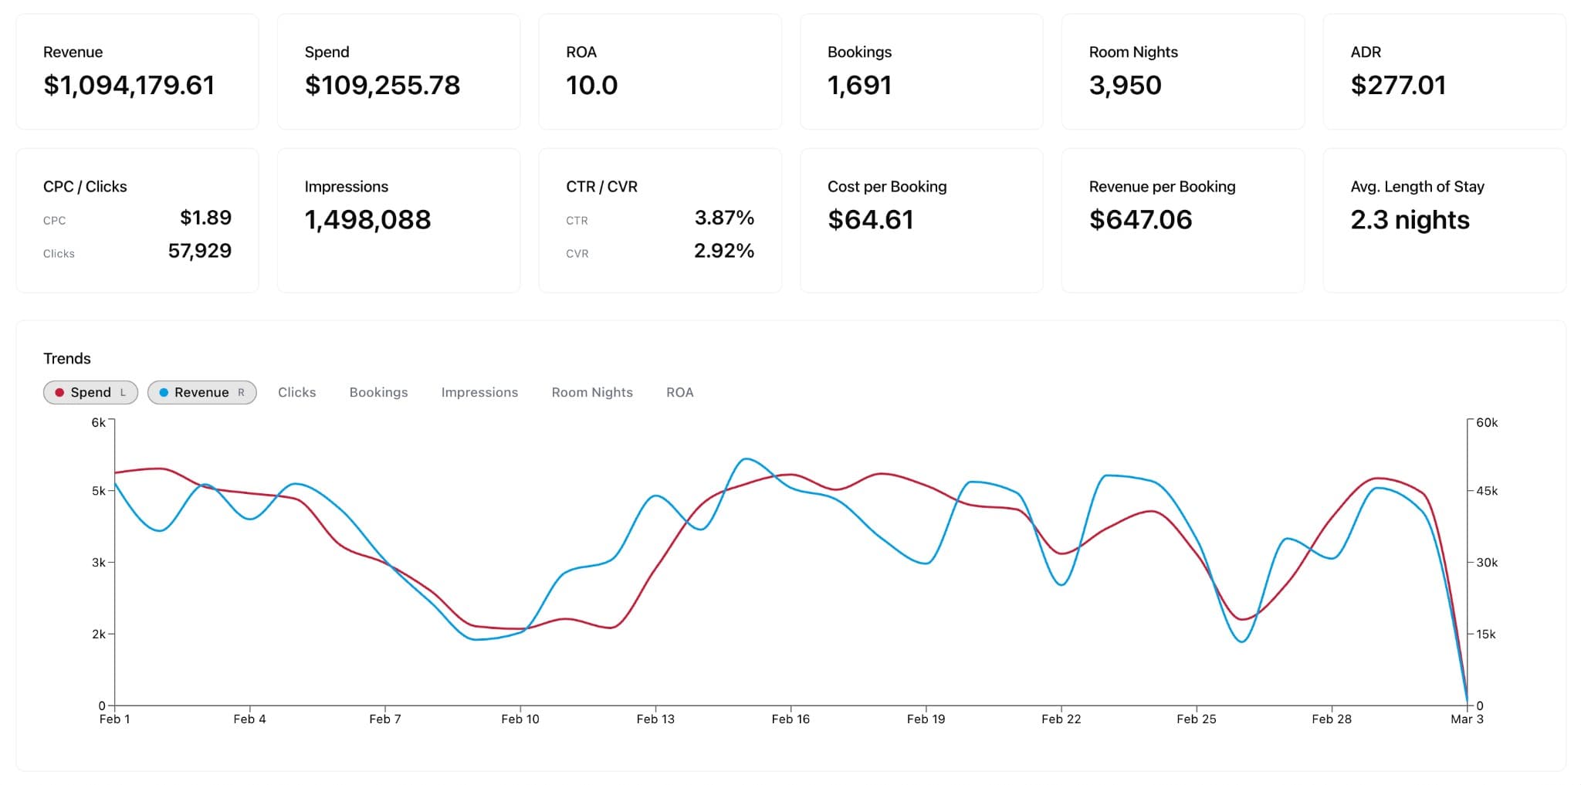Open the Spend summary card
Image resolution: width=1581 pixels, height=785 pixels.
[x=398, y=71]
